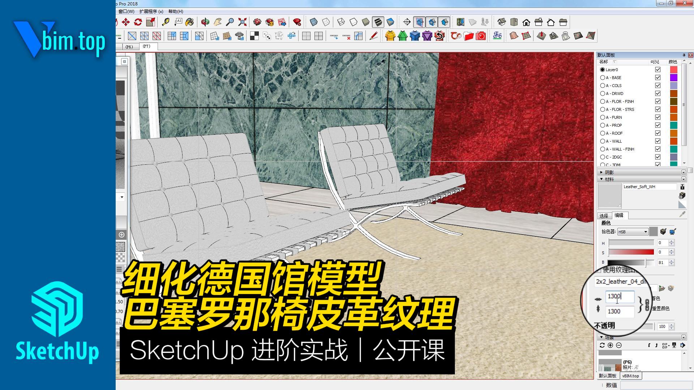Viewport: 694px width, 390px height.
Task: Pick the eyedropper sample paint tool
Action: coord(682,214)
